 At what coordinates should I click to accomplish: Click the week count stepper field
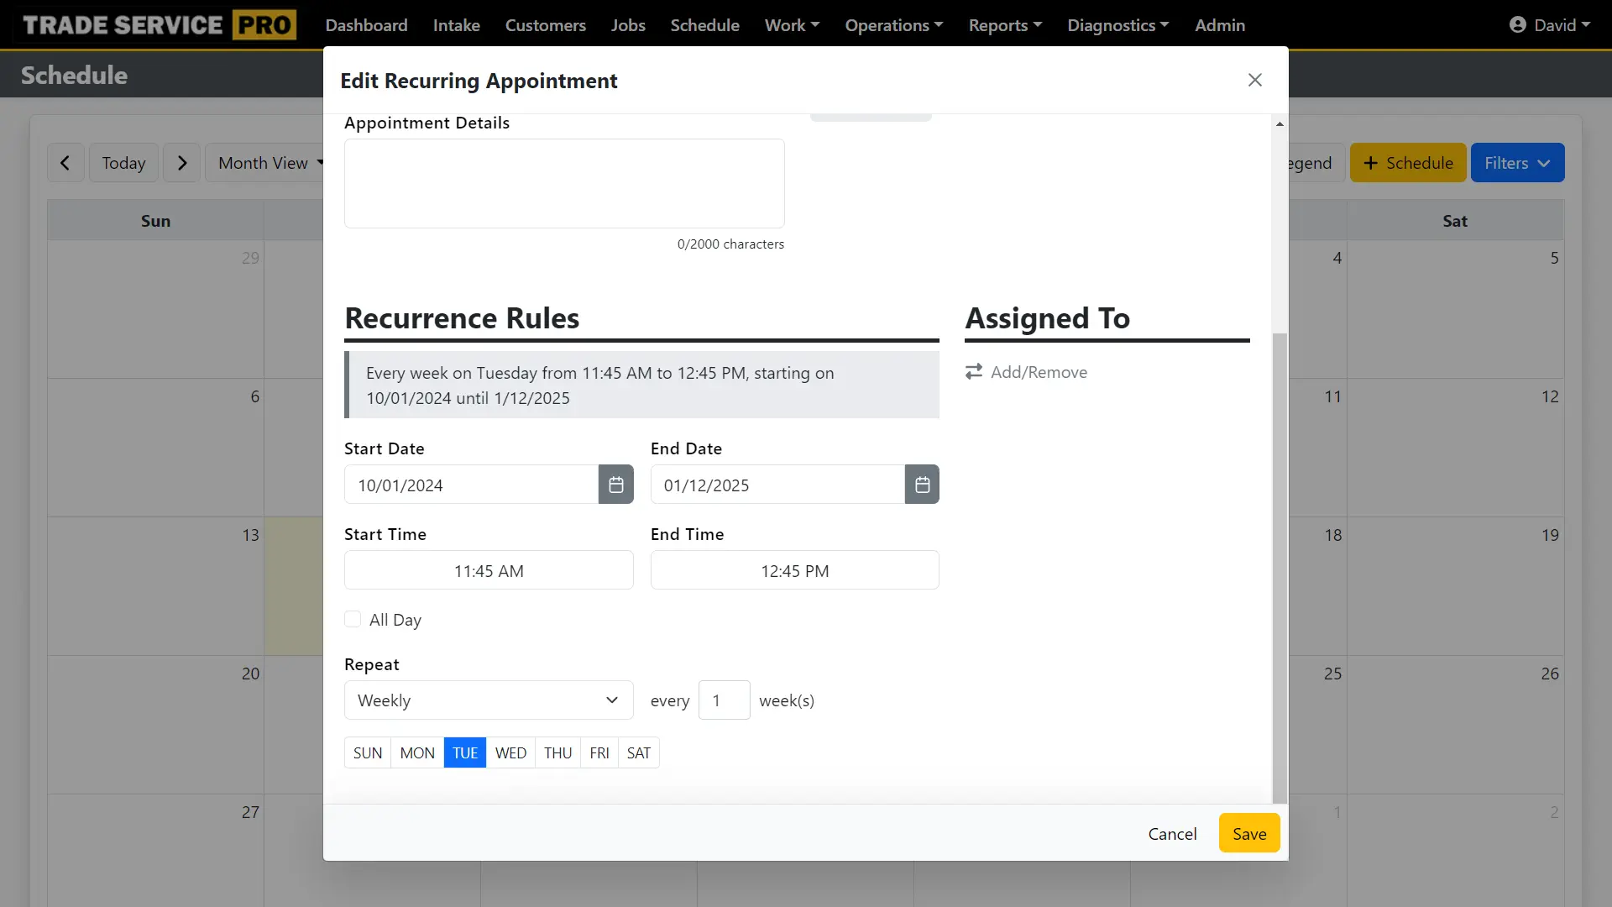tap(724, 700)
